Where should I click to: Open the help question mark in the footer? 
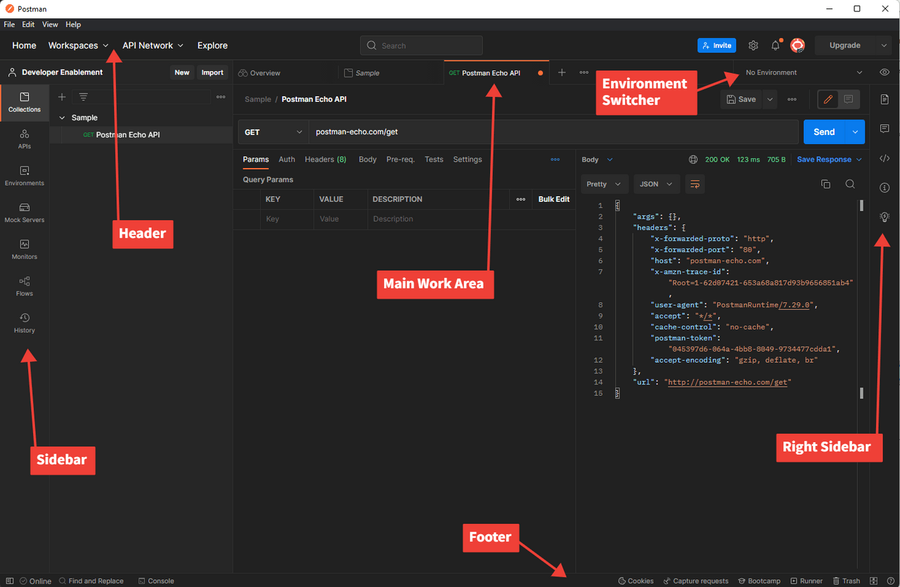(890, 581)
